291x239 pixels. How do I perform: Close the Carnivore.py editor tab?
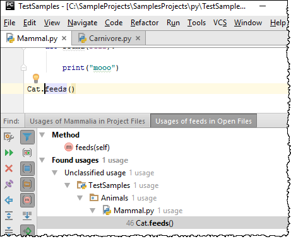click(x=138, y=38)
